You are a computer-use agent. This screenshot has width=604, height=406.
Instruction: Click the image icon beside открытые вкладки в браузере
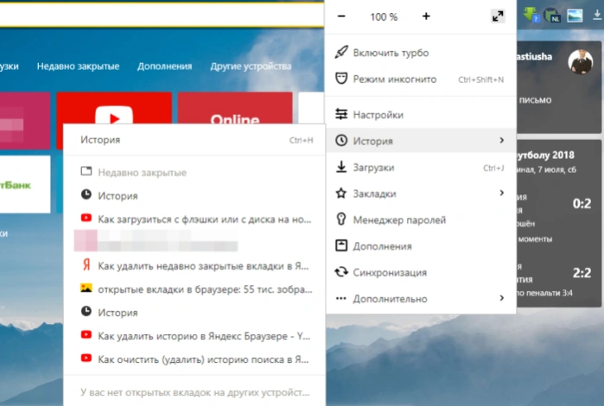pyautogui.click(x=86, y=289)
